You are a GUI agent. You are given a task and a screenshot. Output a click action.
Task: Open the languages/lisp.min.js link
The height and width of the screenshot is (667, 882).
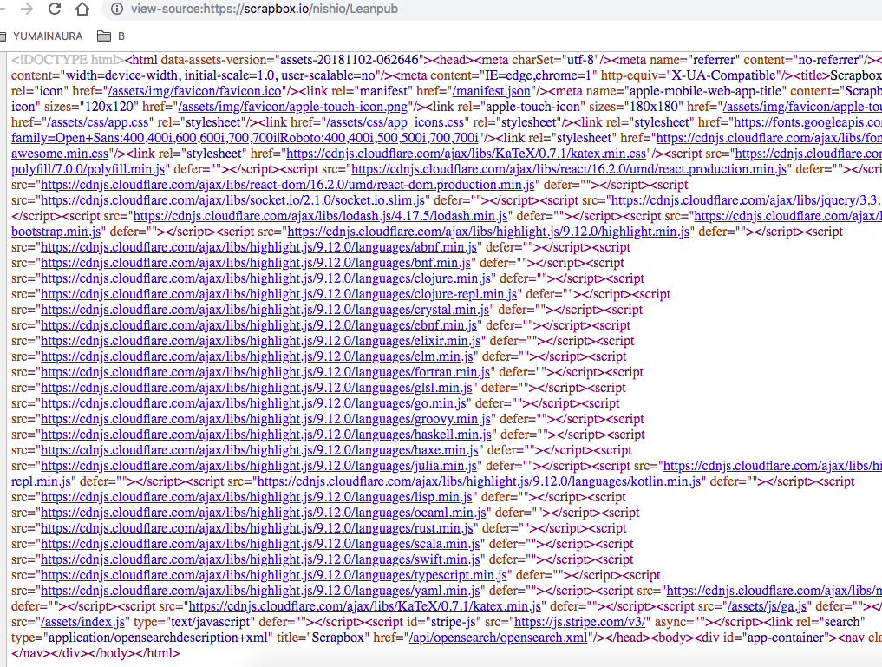coord(257,498)
